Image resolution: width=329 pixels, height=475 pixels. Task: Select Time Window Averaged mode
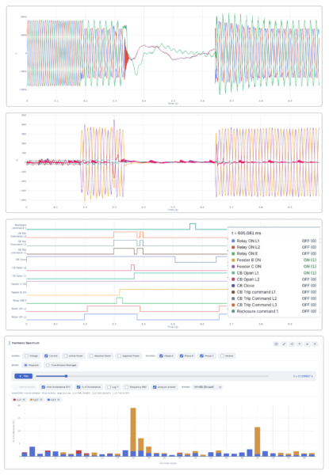pyautogui.click(x=48, y=365)
